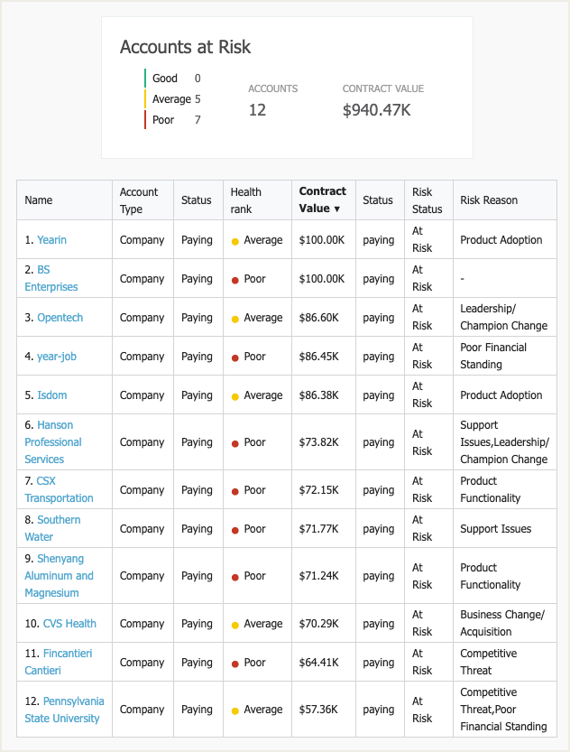Open the BS Enterprises account
The width and height of the screenshot is (570, 752).
click(51, 279)
